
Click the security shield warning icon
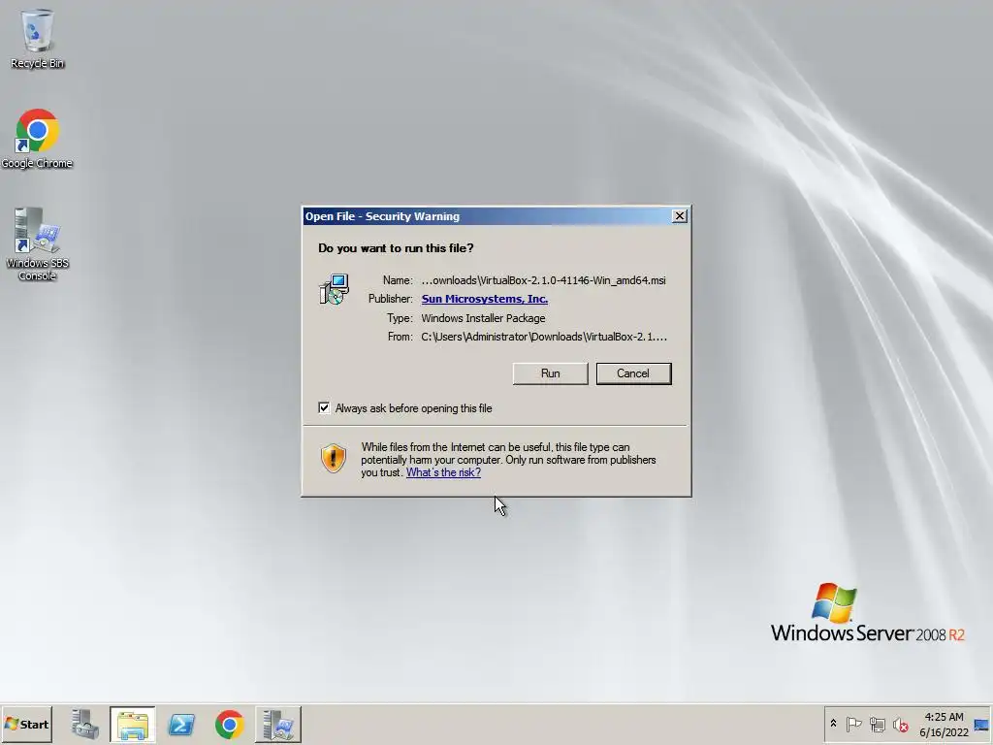tap(334, 458)
